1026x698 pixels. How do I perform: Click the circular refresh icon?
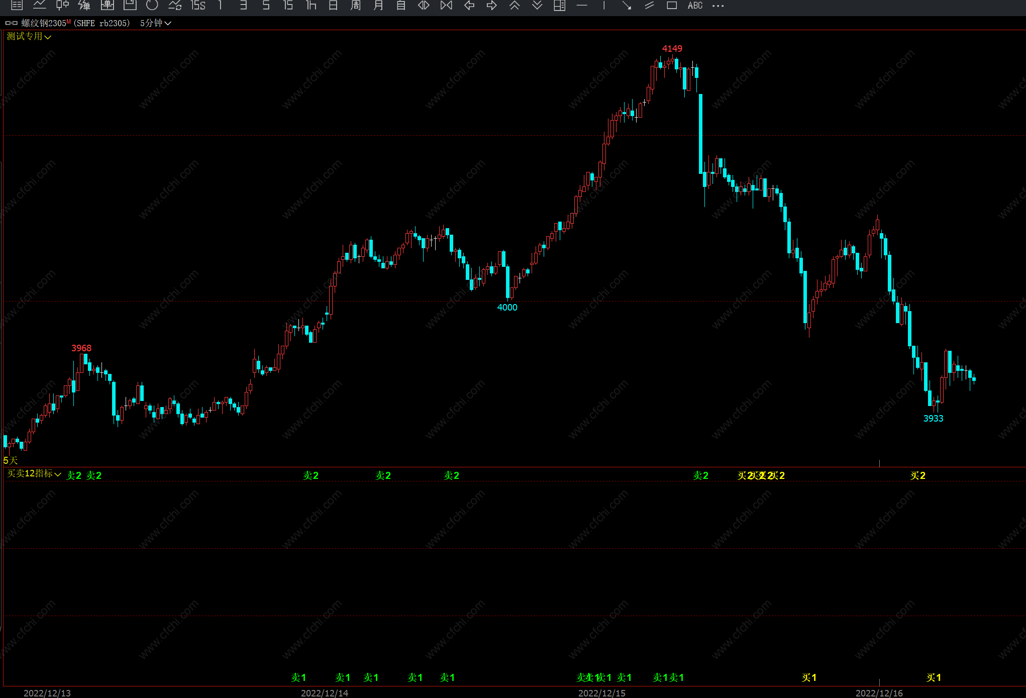[152, 5]
